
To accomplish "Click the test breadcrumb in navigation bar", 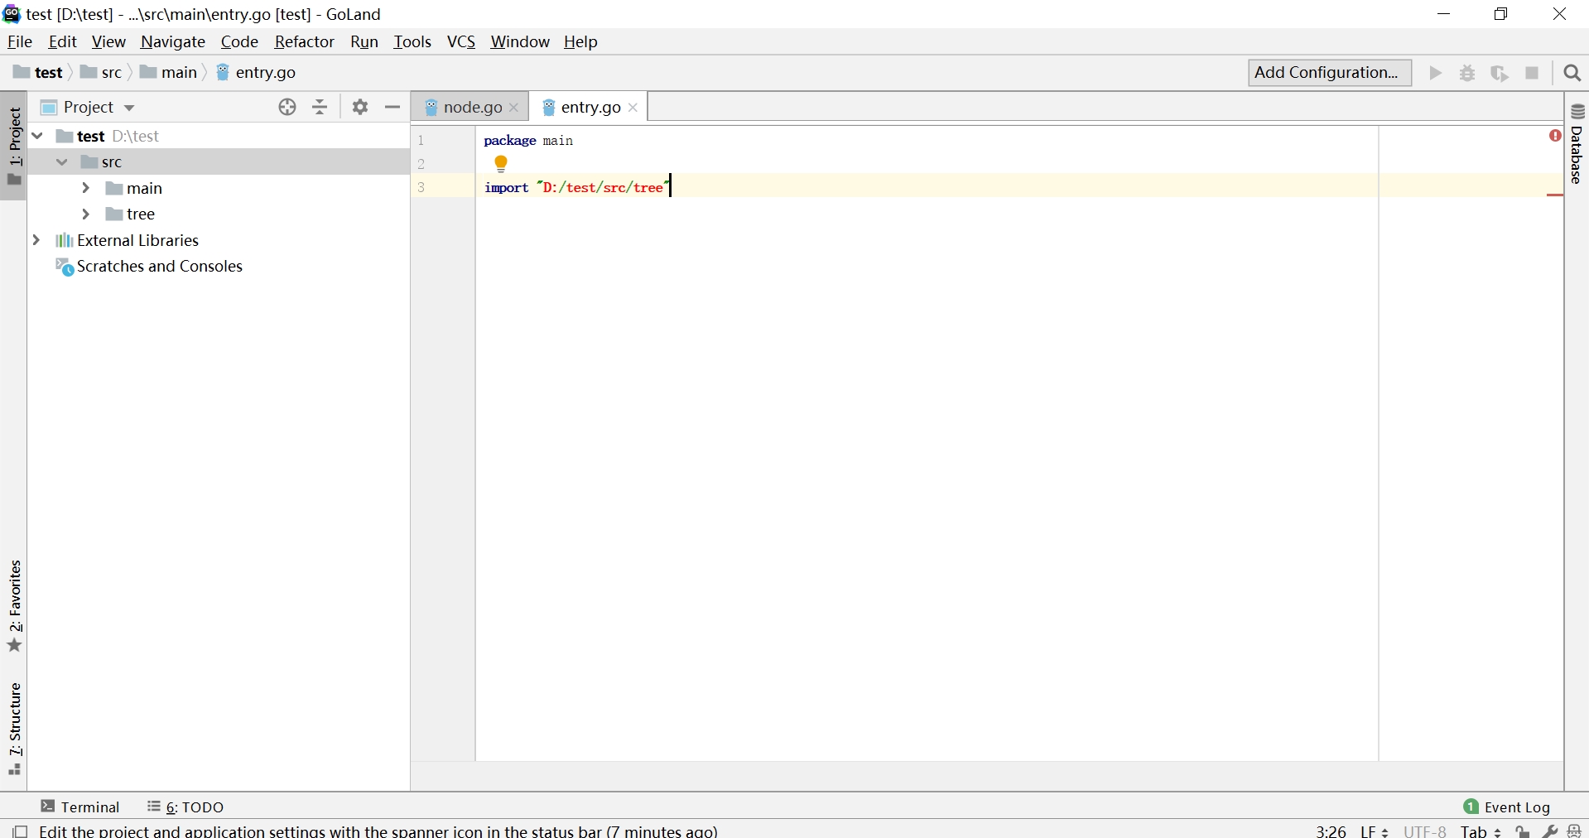I will [38, 73].
